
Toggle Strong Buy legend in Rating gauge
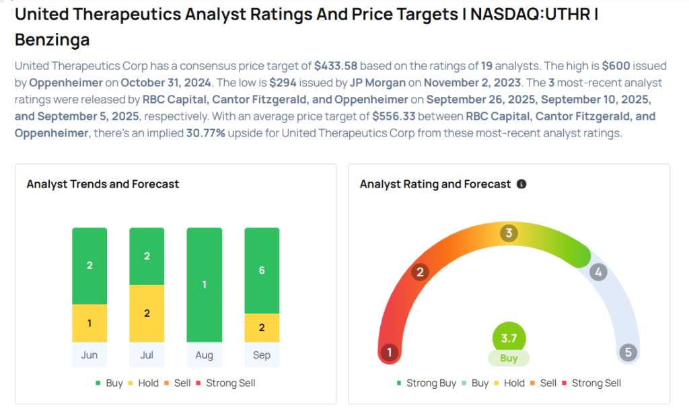pyautogui.click(x=427, y=383)
